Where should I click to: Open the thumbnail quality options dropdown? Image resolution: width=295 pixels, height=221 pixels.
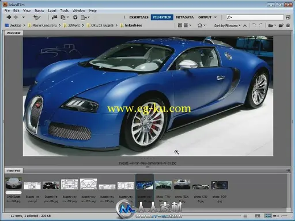click(187, 25)
